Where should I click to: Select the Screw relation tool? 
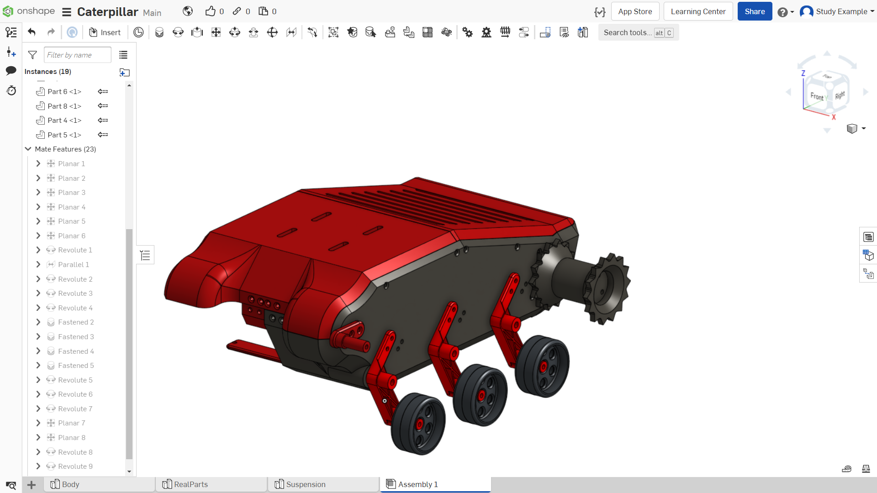click(x=505, y=32)
